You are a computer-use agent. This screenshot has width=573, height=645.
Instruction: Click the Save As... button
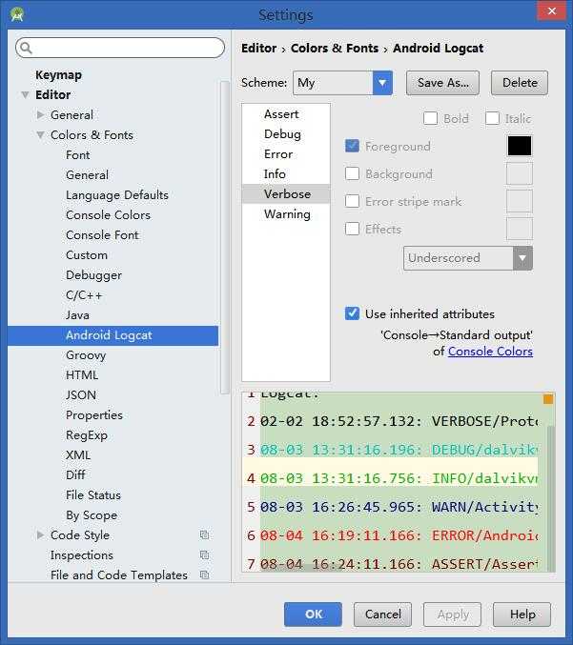click(442, 83)
